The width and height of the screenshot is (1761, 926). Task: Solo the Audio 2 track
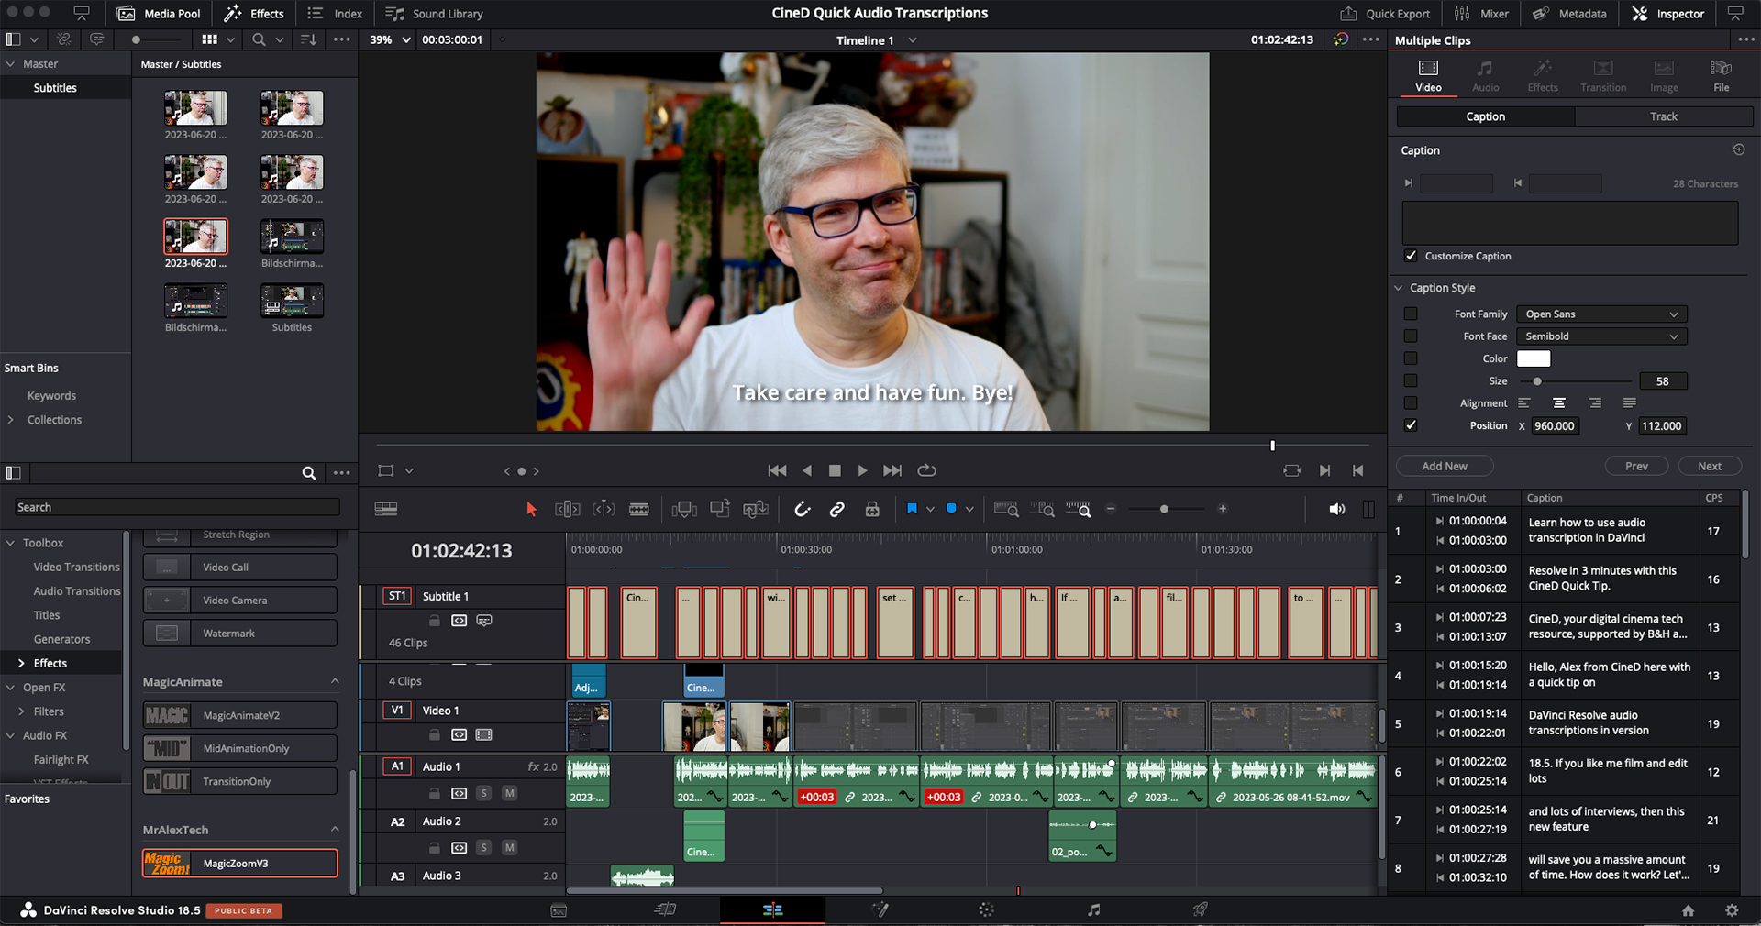click(483, 847)
